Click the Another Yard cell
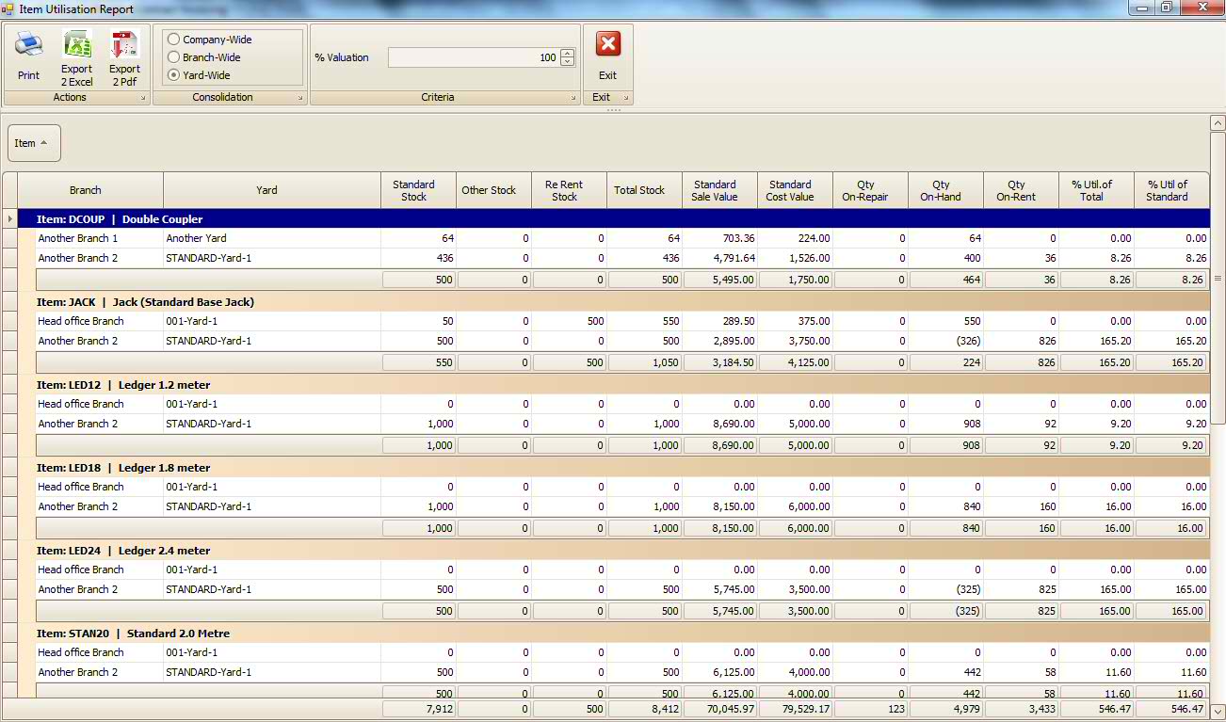1226x722 pixels. click(x=272, y=239)
